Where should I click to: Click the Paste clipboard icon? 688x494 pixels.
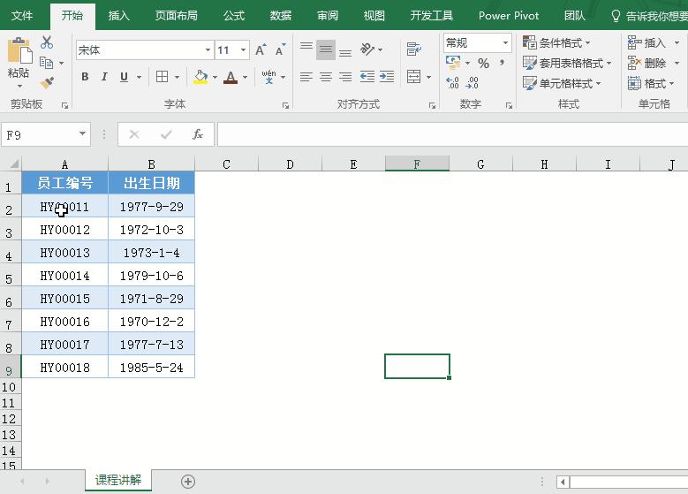point(19,51)
